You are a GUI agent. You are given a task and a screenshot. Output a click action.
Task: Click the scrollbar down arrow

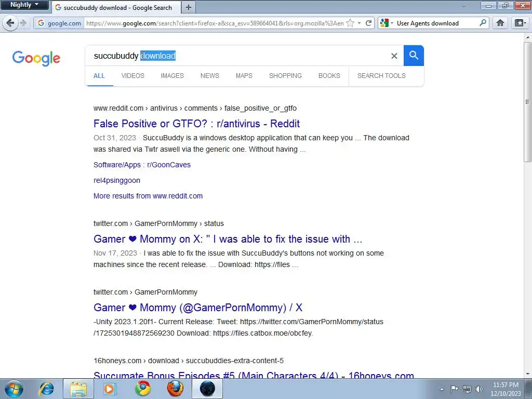pyautogui.click(x=528, y=374)
